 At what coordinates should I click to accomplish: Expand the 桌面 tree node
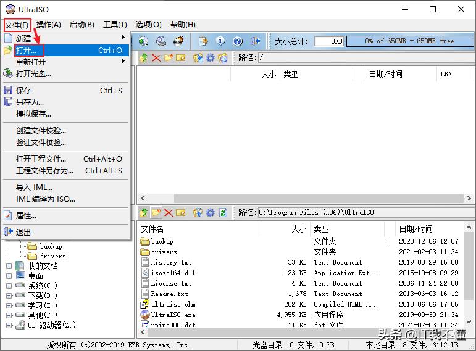click(9, 276)
